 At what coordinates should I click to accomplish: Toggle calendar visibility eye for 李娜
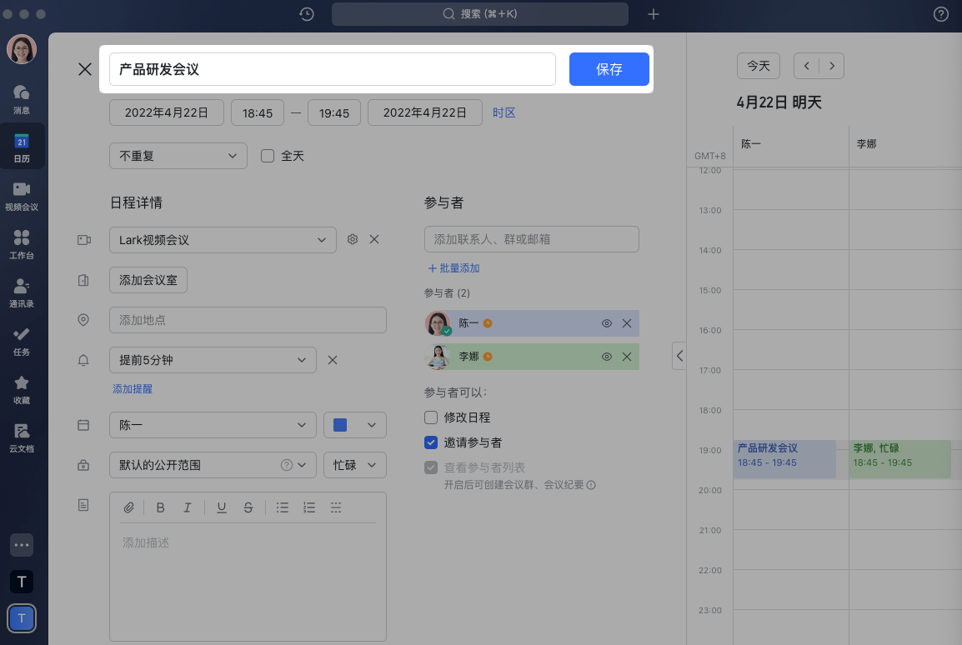606,356
